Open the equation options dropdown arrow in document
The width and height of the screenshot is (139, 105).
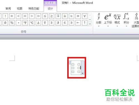(83, 73)
